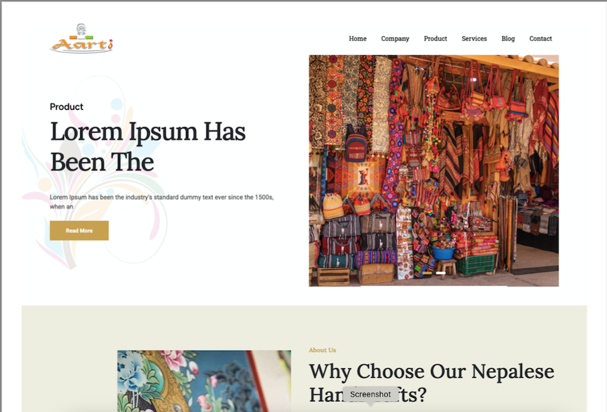Open the Home page link

(357, 38)
